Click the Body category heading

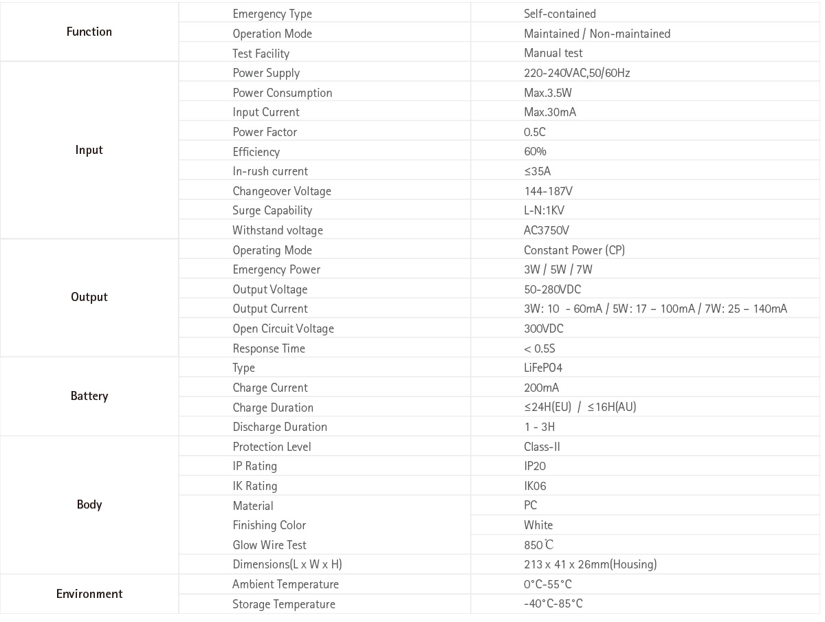[x=89, y=504]
